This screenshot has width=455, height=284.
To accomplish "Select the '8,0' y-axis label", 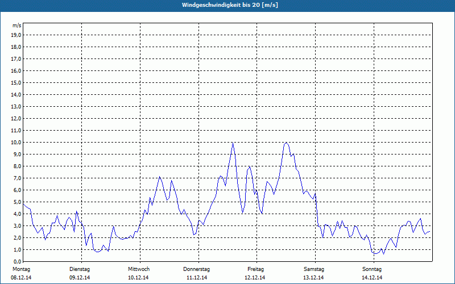I will 17,166.
